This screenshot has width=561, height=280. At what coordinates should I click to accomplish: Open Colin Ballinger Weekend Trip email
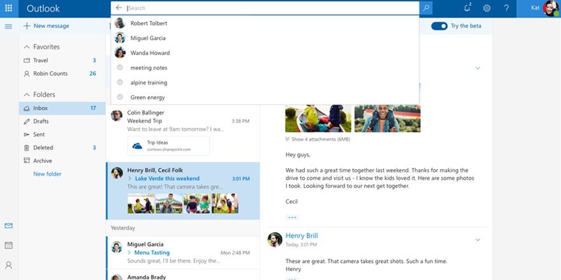(x=183, y=133)
